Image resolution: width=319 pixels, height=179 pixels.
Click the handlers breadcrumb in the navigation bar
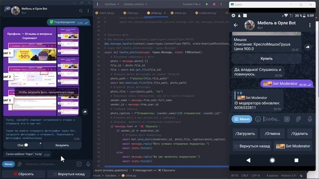click(x=111, y=176)
